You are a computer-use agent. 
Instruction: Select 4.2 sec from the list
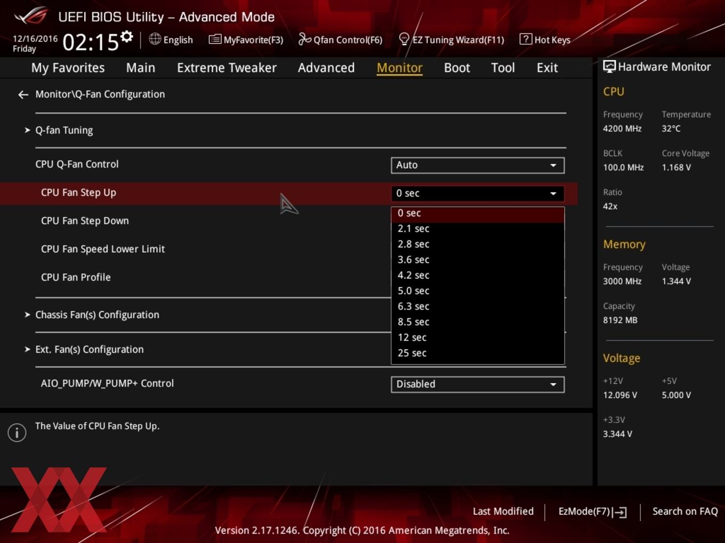[478, 275]
